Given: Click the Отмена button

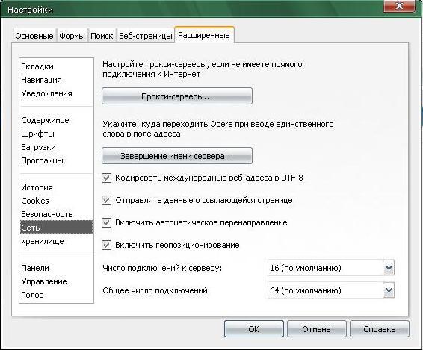Looking at the screenshot, I should 317,329.
